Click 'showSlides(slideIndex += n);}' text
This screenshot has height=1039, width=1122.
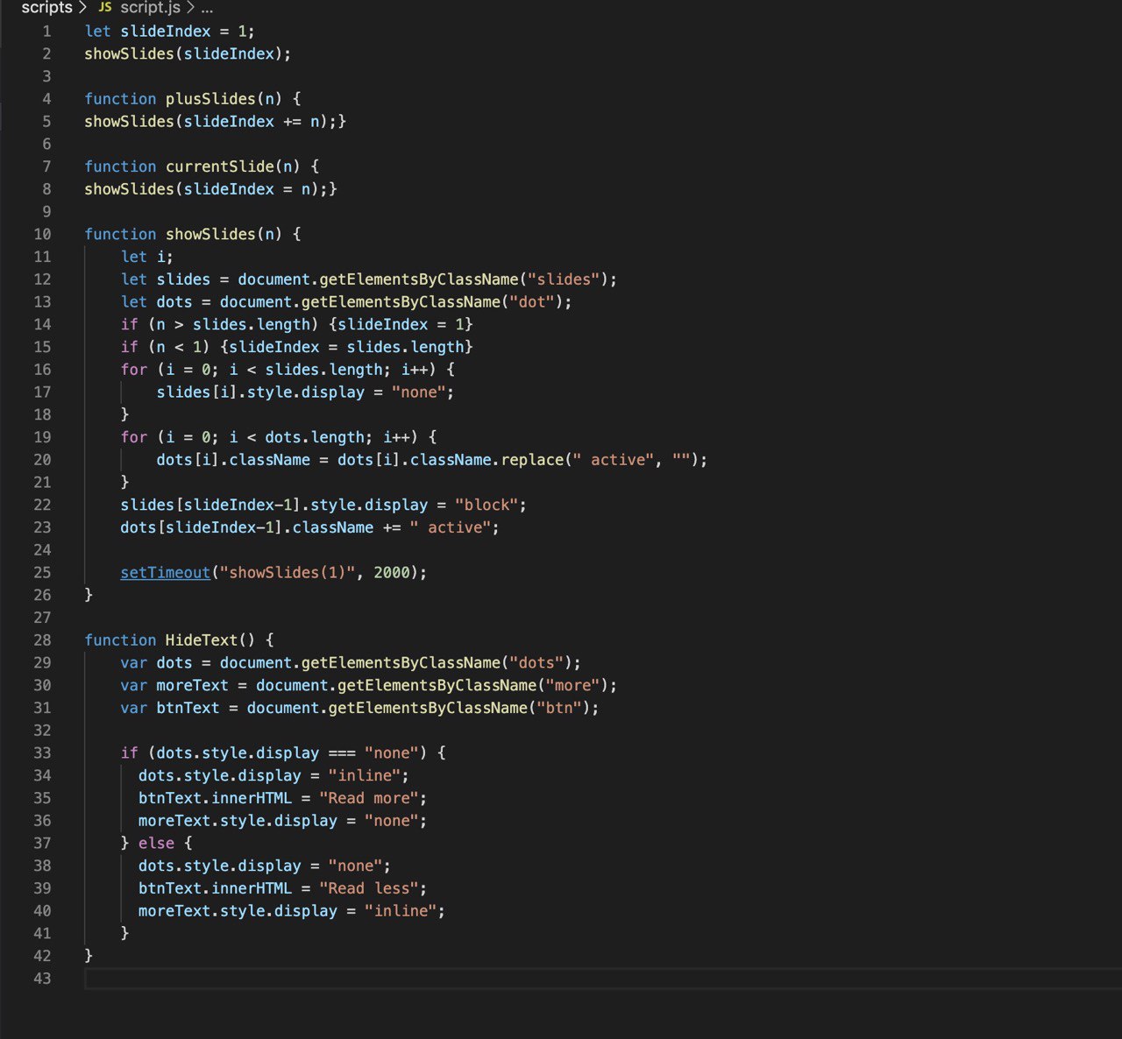[215, 121]
